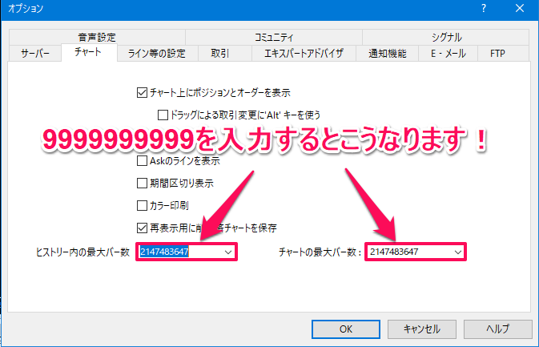The height and width of the screenshot is (347, 539).
Task: Open the E-メール tab
Action: tap(448, 54)
